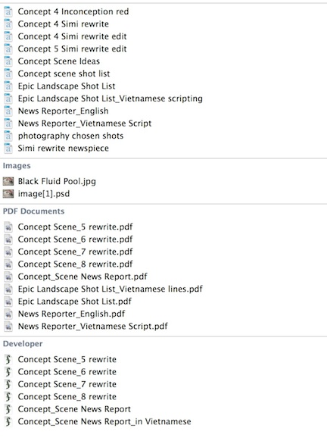Click PDF icon for News Reporter_English.pdf

[x=8, y=314]
